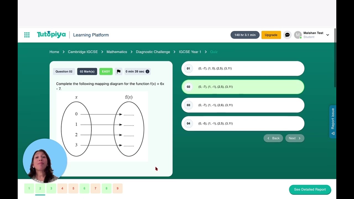Jump to question 9 in navigator
This screenshot has height=199, width=354.
click(x=118, y=188)
